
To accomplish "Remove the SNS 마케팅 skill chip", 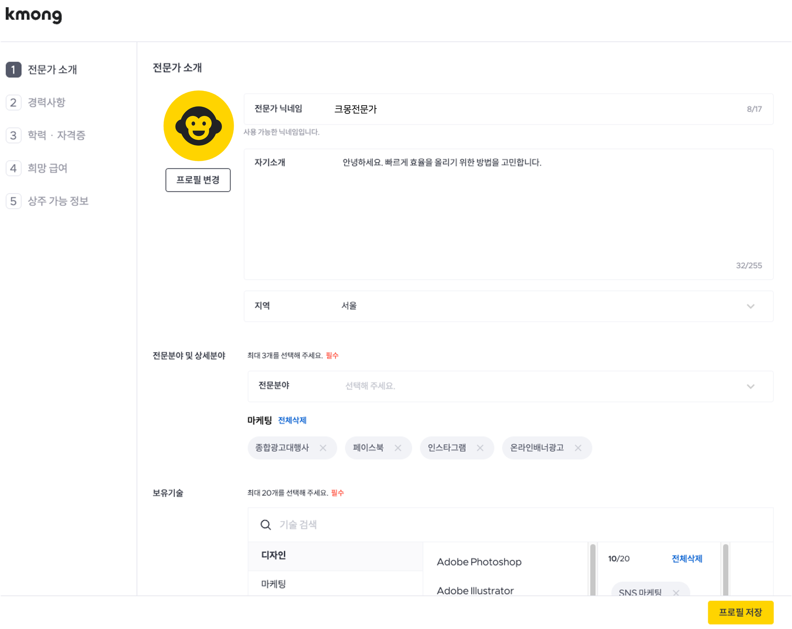I will point(676,593).
